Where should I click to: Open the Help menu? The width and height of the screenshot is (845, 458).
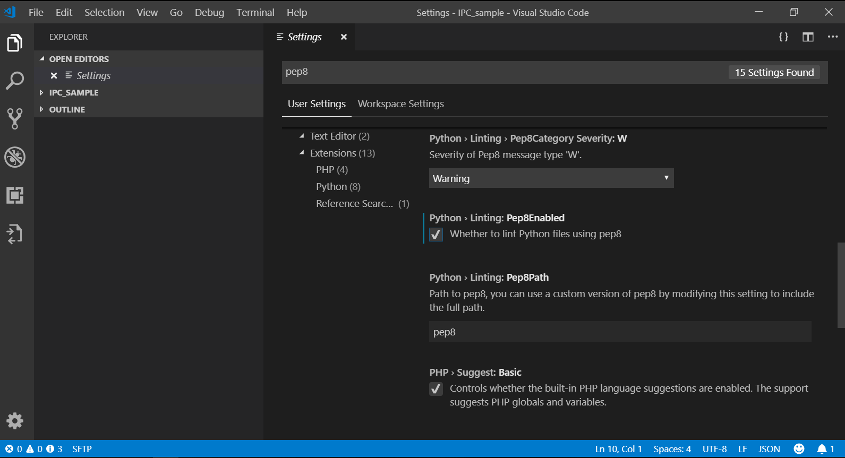point(297,12)
